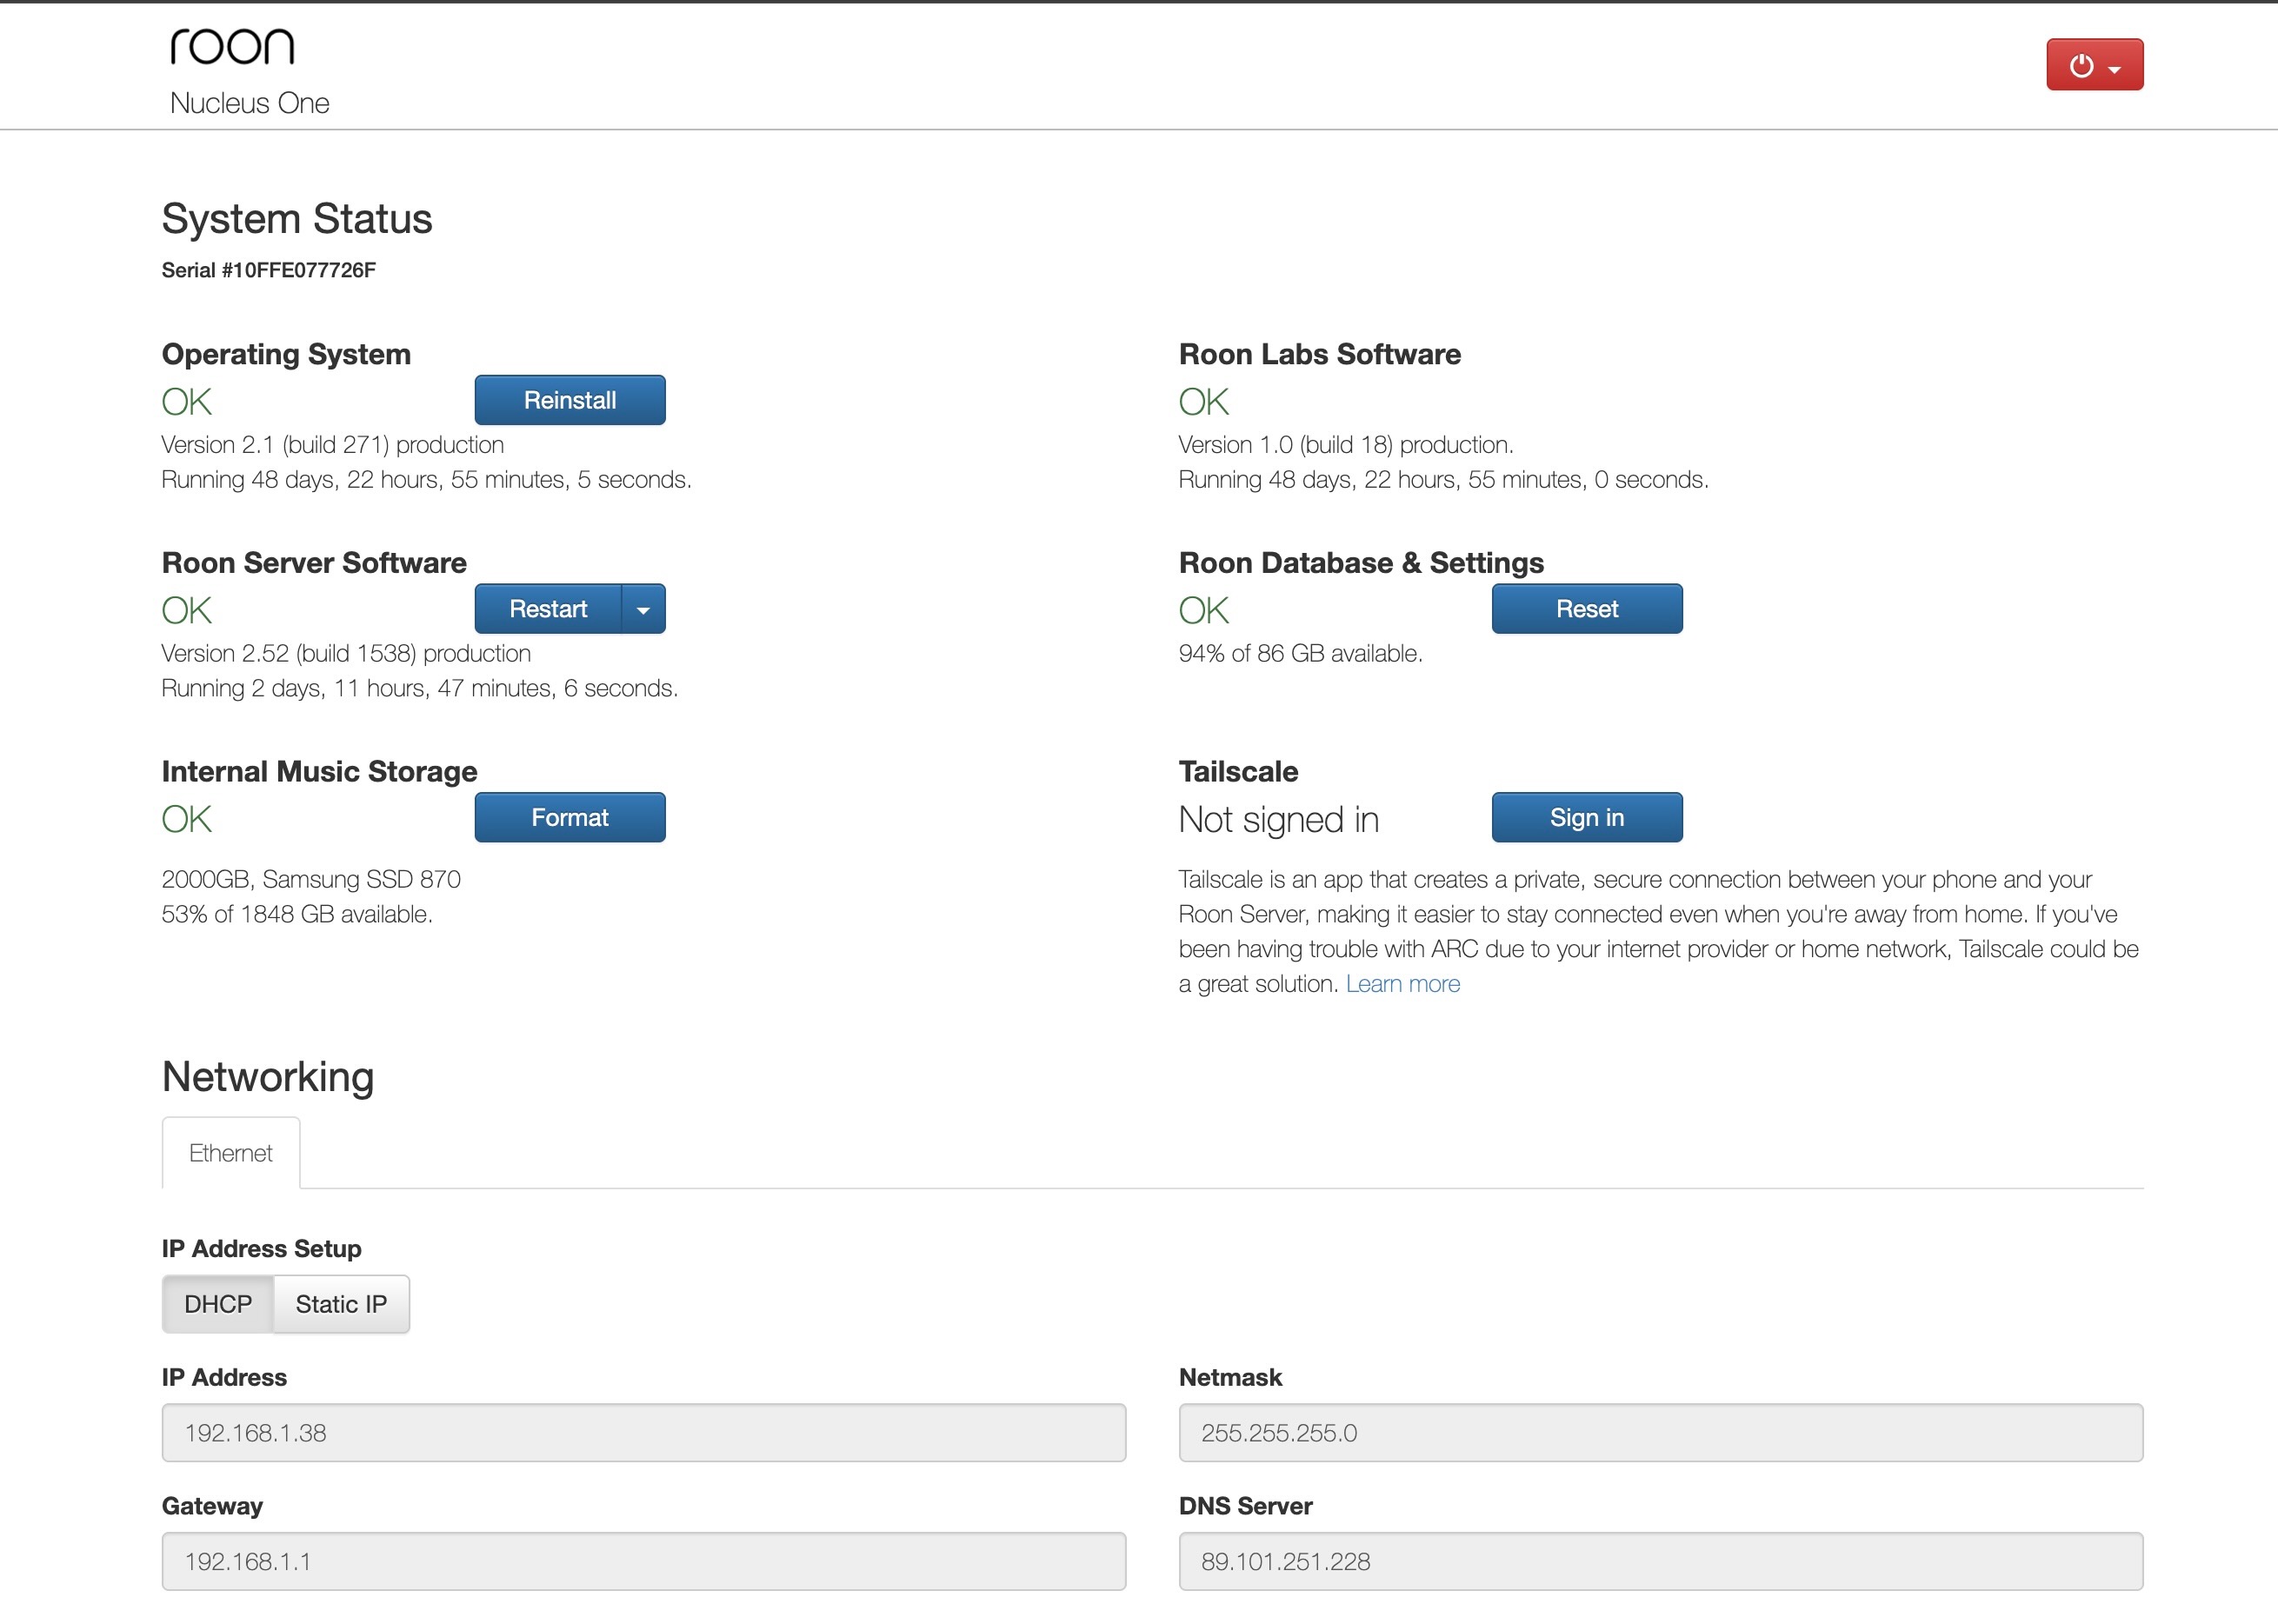
Task: Click the Gateway label
Action: pos(212,1507)
